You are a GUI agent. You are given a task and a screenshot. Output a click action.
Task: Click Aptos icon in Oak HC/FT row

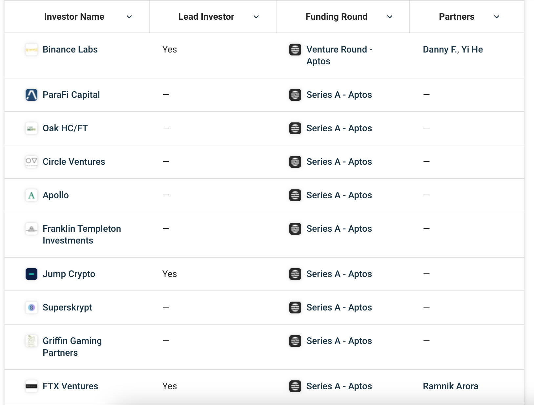[x=295, y=128]
